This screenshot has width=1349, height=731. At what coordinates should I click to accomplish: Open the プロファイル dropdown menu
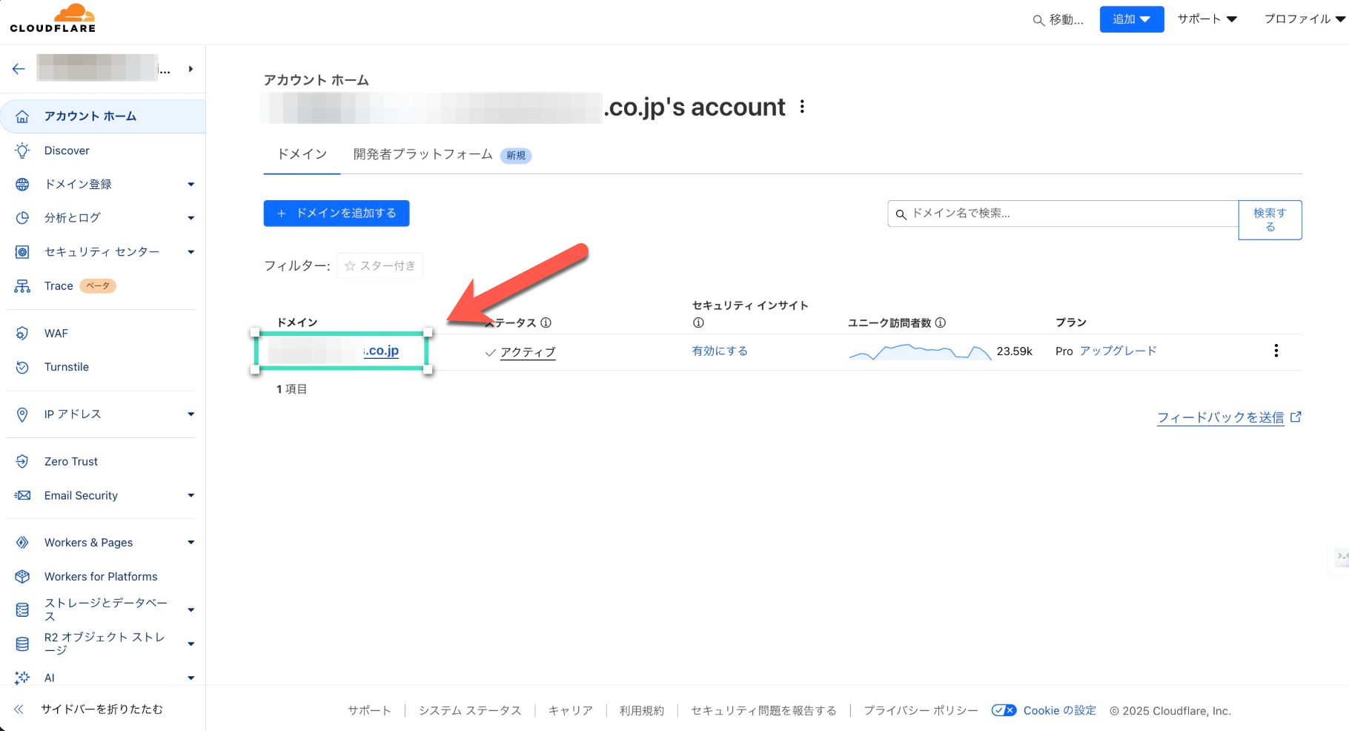tap(1305, 19)
